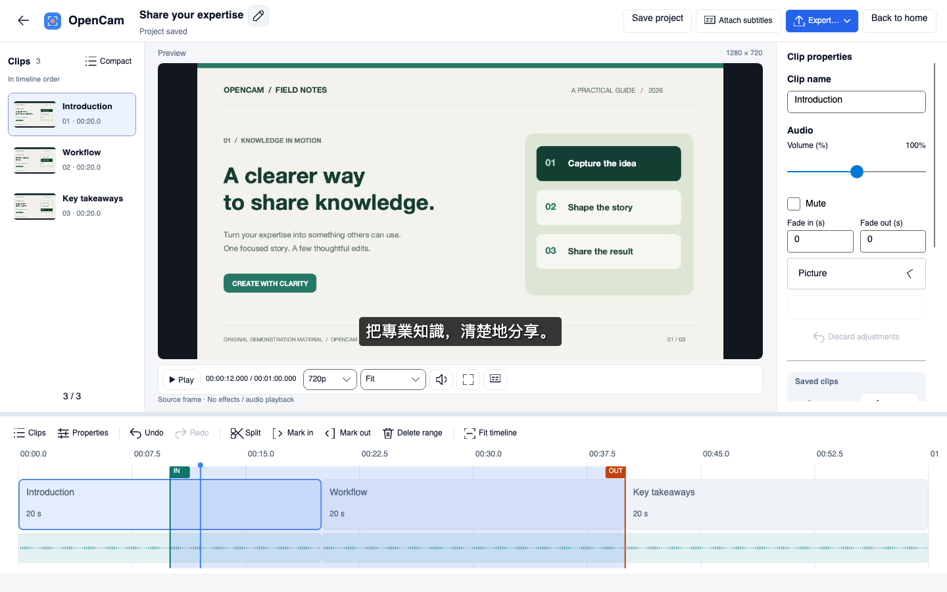947x592 pixels.
Task: Click Attach subtitles button
Action: pyautogui.click(x=739, y=21)
